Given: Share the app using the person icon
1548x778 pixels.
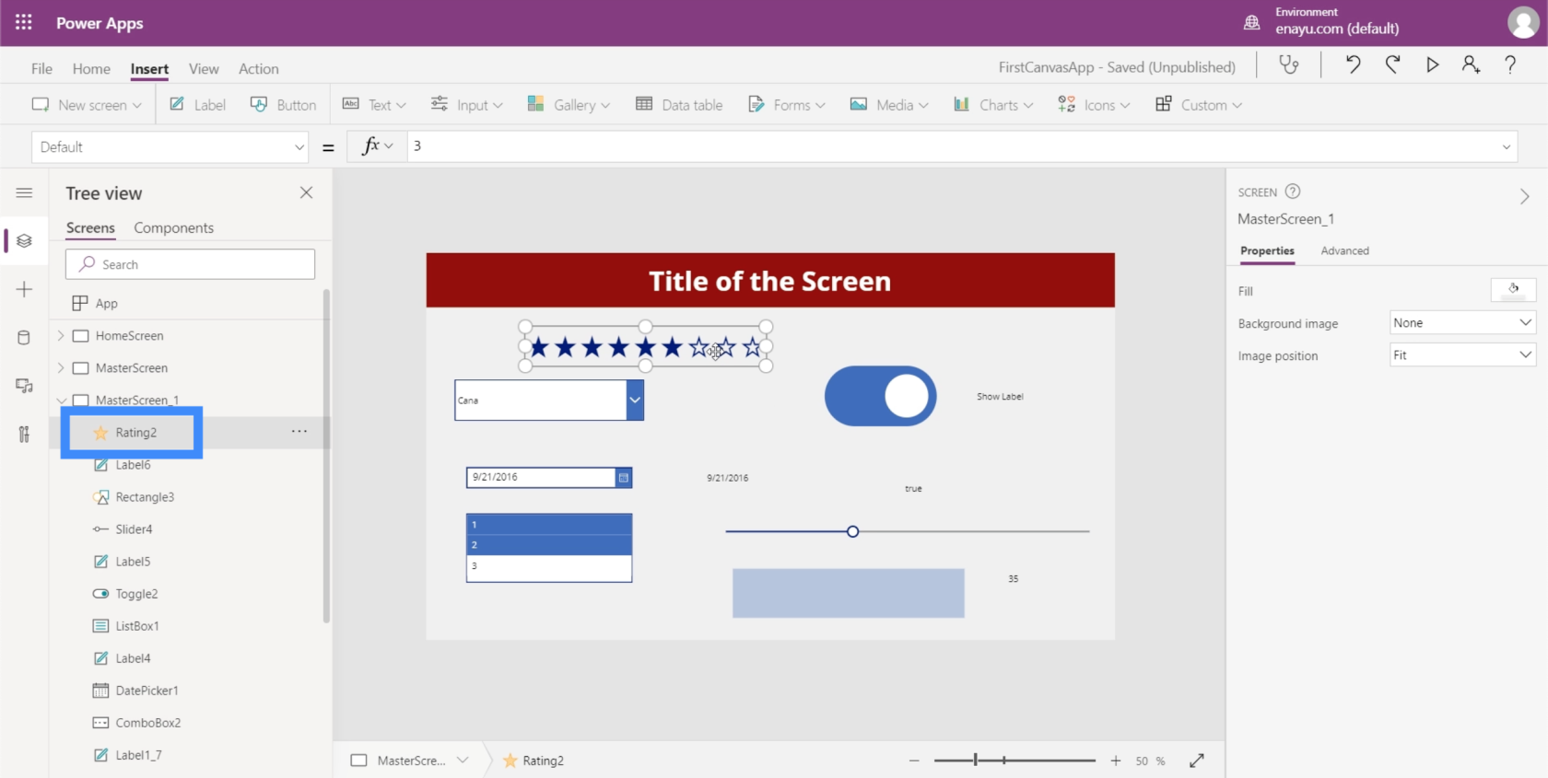Looking at the screenshot, I should (1471, 64).
